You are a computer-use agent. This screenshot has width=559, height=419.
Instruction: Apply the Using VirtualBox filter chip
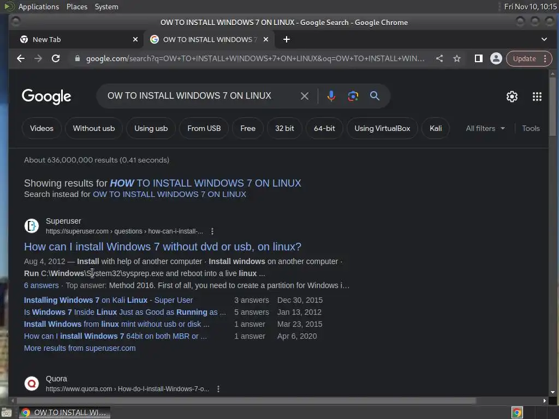coord(382,128)
